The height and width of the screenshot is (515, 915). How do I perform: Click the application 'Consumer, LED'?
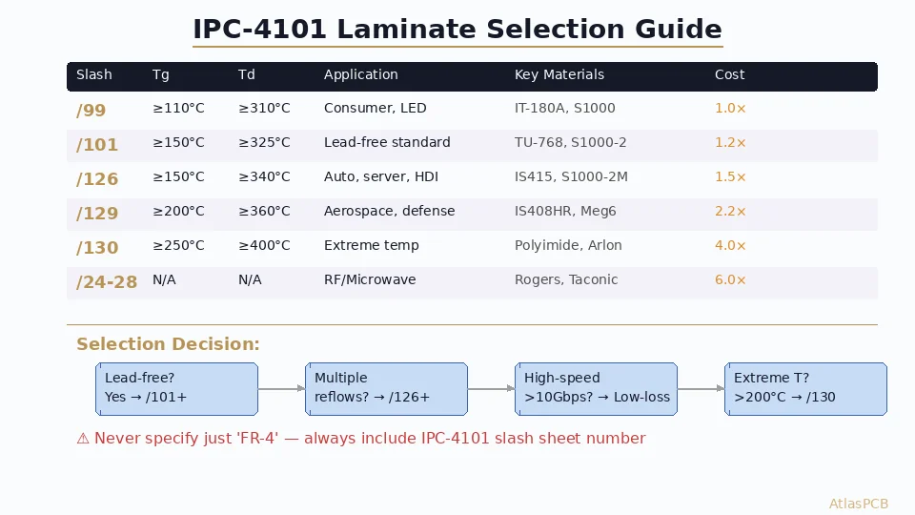click(376, 108)
